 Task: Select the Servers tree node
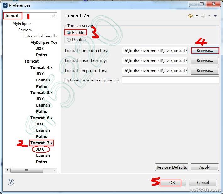(x=25, y=30)
